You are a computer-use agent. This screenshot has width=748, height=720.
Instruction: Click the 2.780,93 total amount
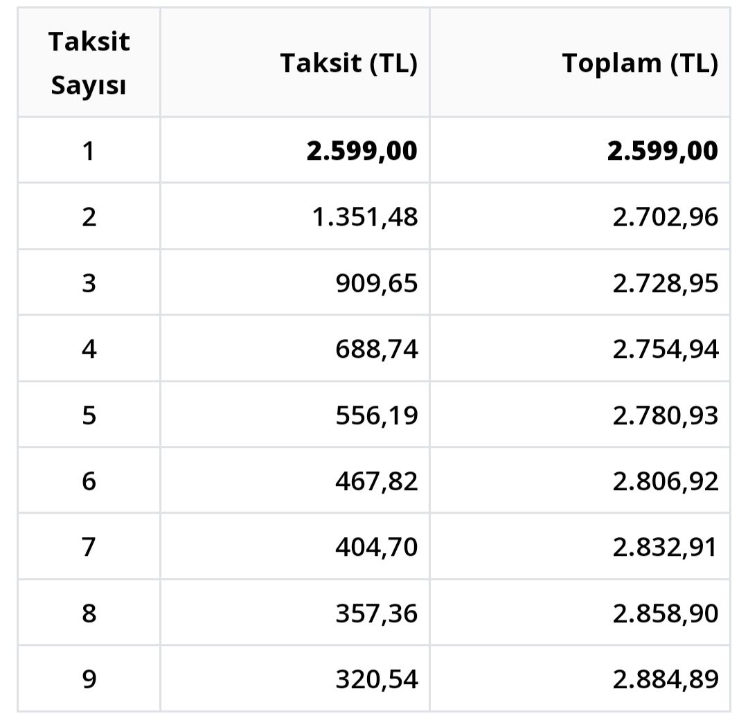pos(666,415)
